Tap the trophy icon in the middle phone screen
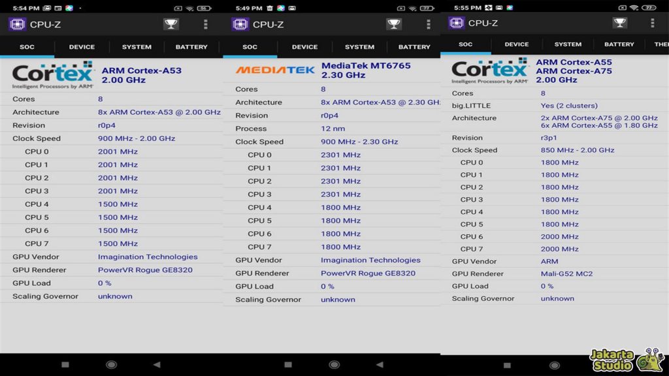 pyautogui.click(x=394, y=24)
